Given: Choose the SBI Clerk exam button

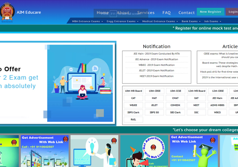Looking at the screenshot, I should click(x=175, y=112).
